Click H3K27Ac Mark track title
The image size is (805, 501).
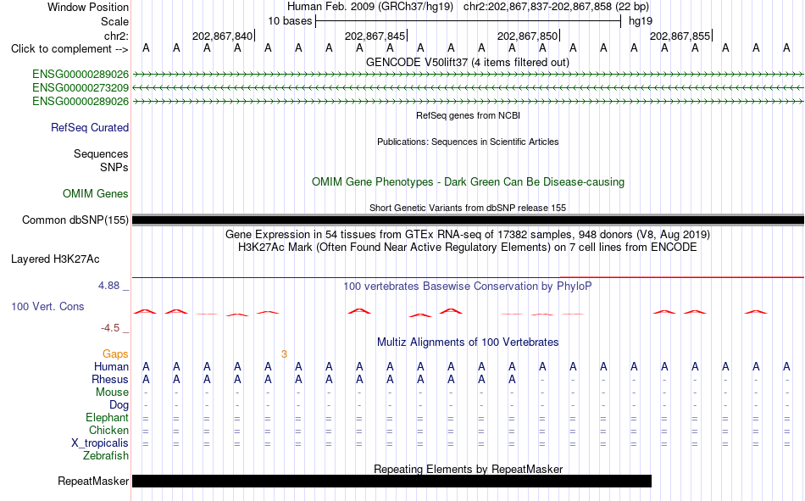point(467,248)
